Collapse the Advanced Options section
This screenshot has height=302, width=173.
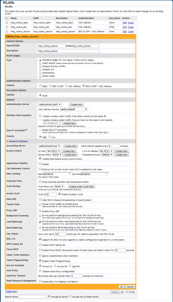click(7, 142)
